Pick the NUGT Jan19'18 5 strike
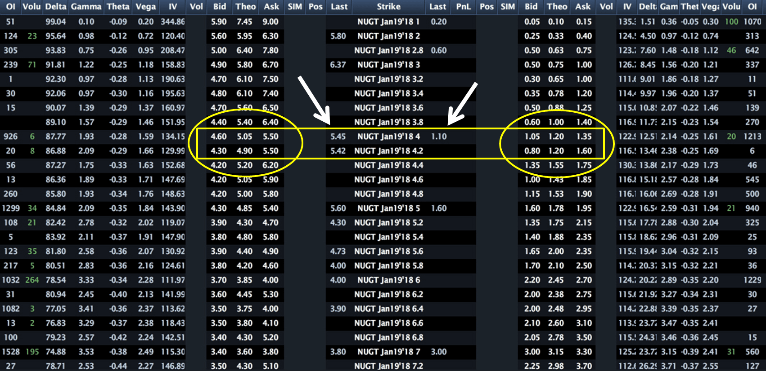 388,208
